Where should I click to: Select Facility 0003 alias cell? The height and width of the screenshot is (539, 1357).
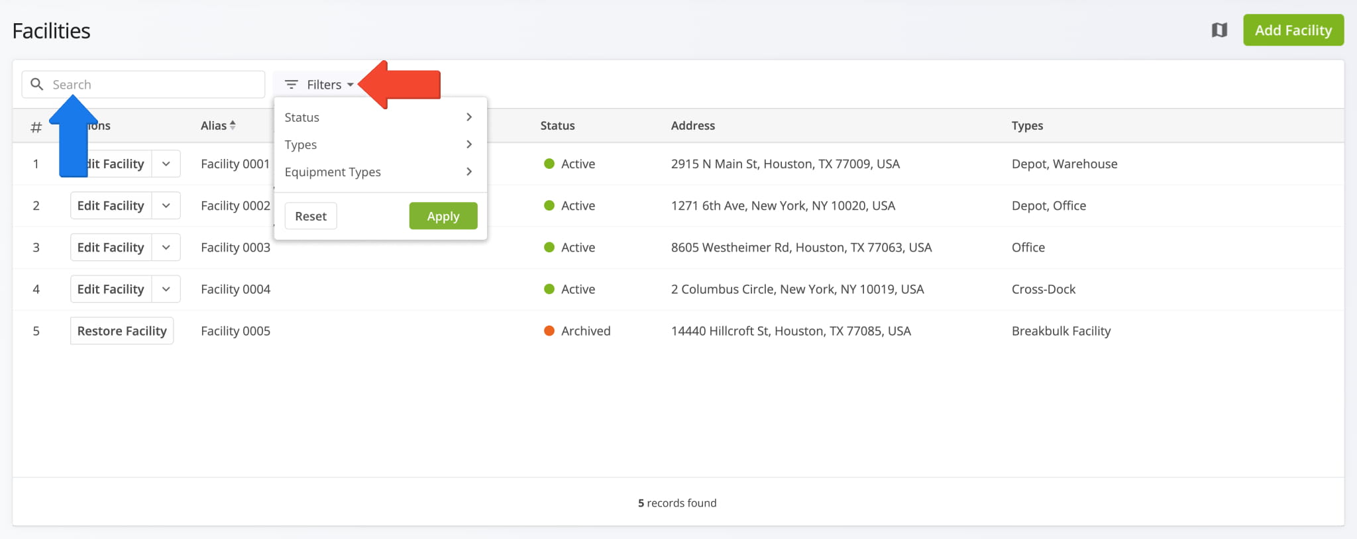235,247
